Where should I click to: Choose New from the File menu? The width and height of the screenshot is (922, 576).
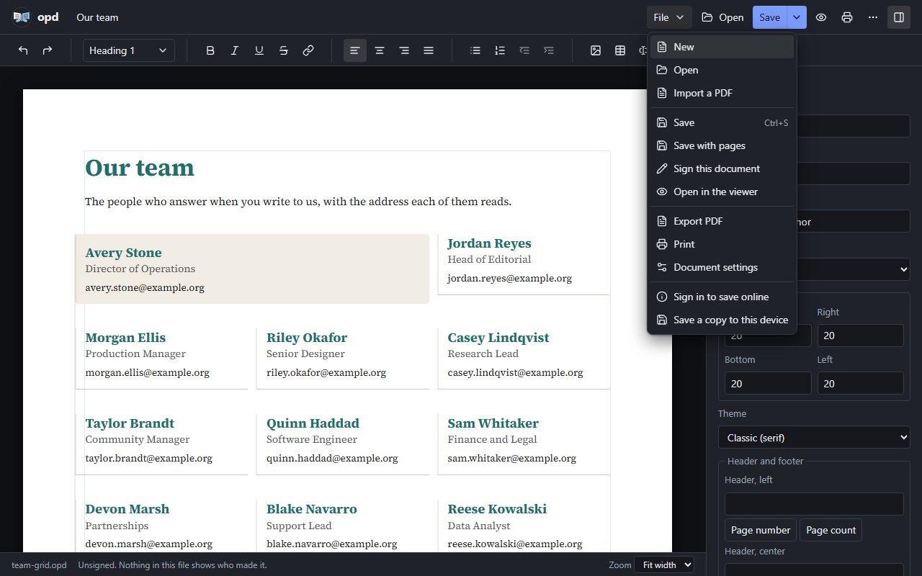point(722,47)
